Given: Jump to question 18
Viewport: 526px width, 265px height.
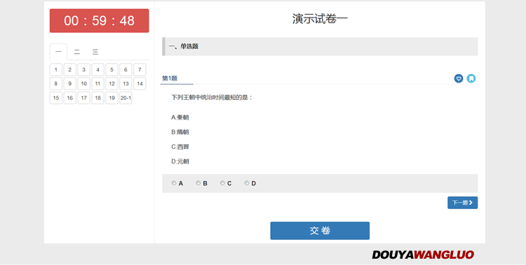Looking at the screenshot, I should 98,98.
